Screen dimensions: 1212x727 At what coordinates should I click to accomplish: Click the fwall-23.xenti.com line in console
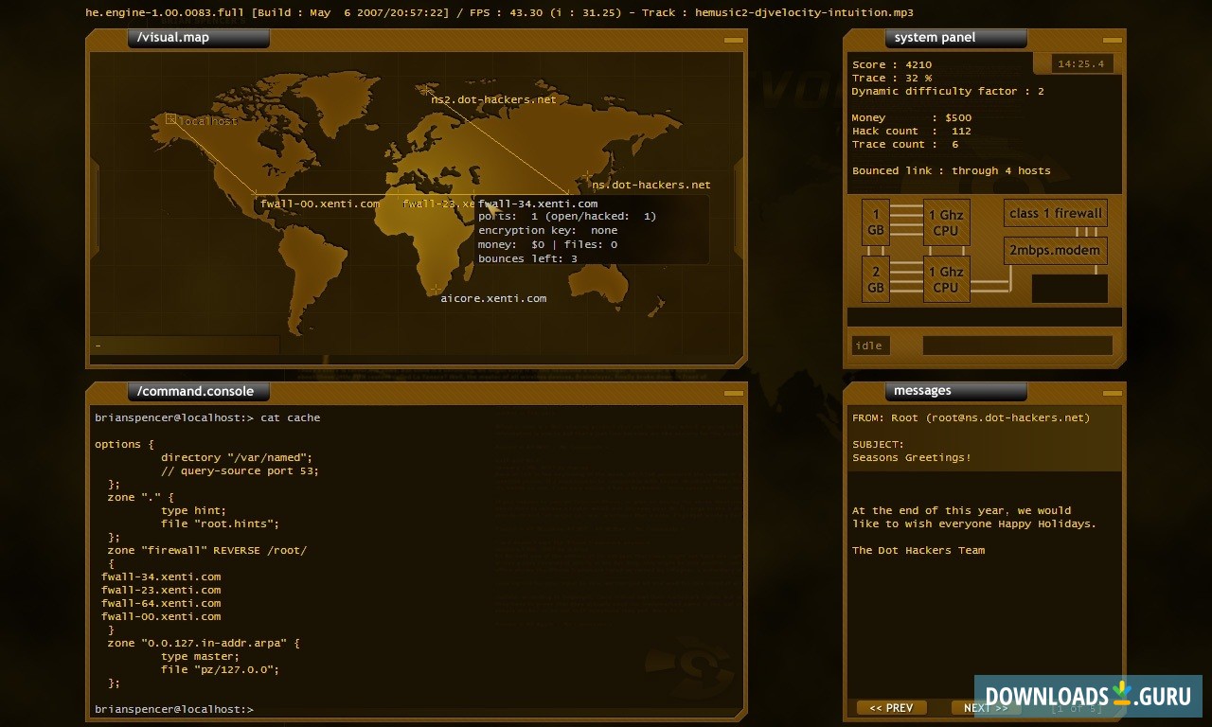[x=161, y=590]
